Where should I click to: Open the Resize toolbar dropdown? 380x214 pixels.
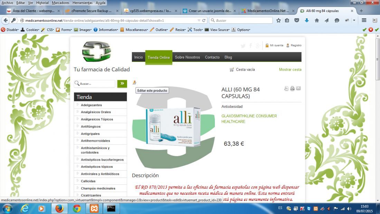click(178, 30)
